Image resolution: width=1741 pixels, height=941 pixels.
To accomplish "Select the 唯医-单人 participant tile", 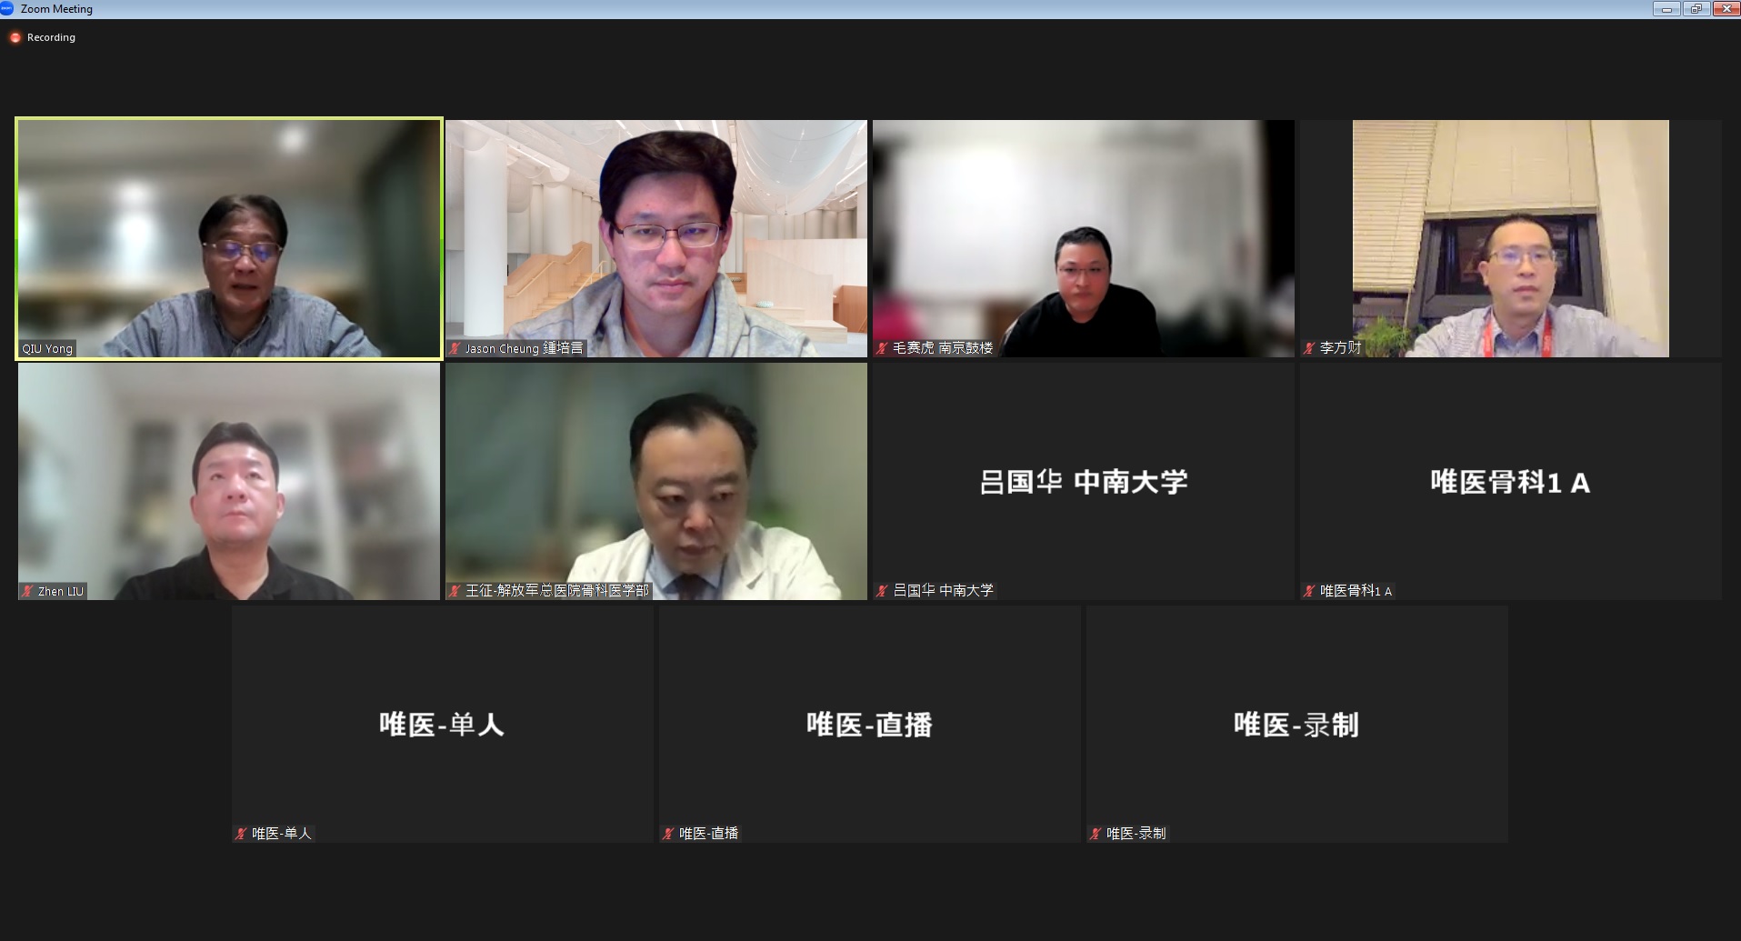I will click(x=443, y=724).
